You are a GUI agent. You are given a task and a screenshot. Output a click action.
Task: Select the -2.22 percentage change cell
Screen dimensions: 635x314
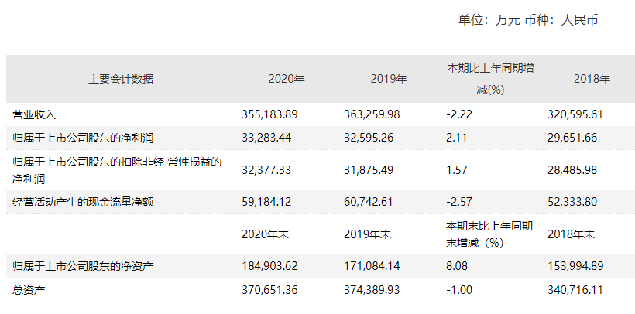tap(460, 114)
